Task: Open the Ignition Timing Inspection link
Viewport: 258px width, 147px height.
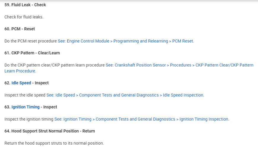Action: pos(141,119)
